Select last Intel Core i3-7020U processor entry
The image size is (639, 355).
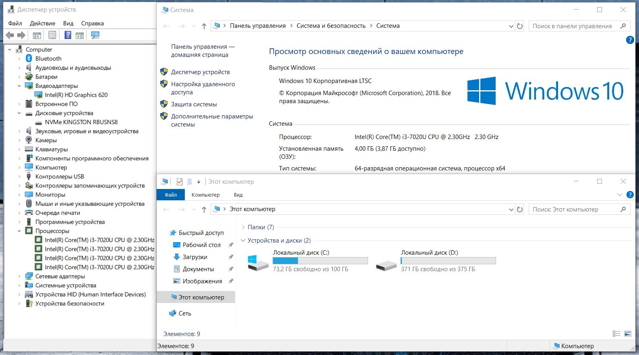pyautogui.click(x=99, y=267)
